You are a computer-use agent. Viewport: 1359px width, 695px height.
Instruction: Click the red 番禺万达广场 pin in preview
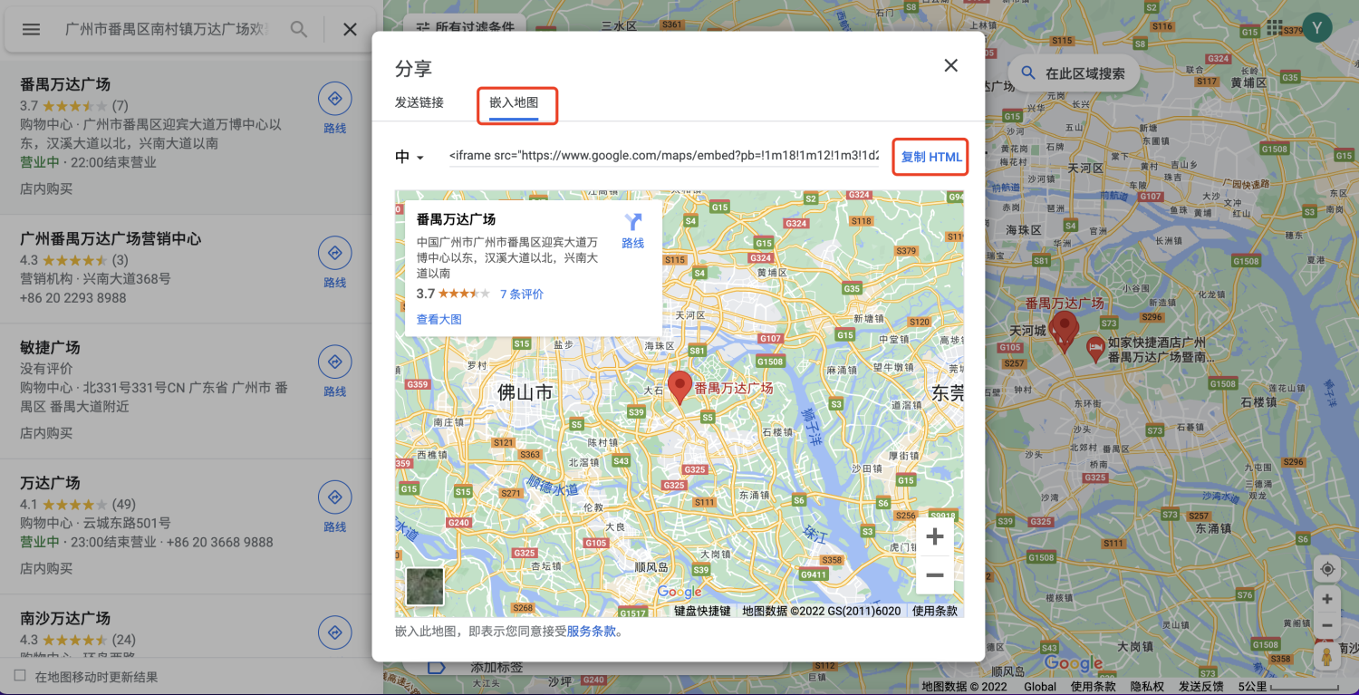coord(679,387)
